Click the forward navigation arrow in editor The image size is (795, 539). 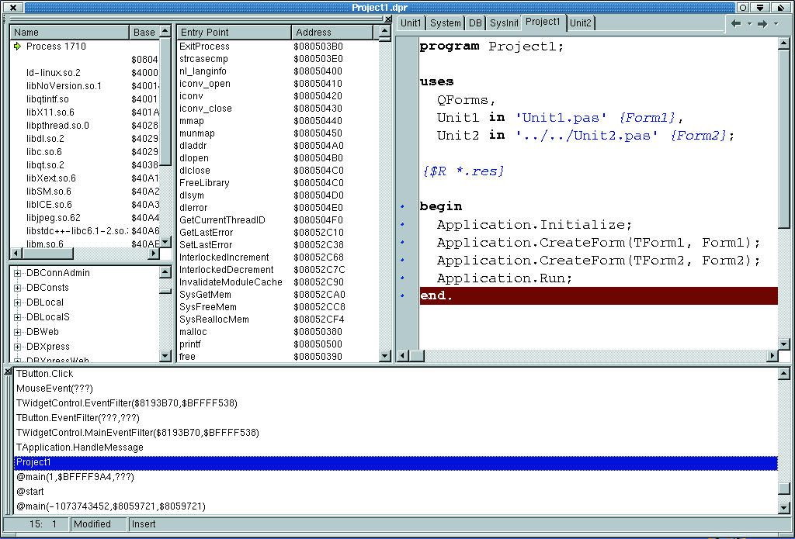coord(762,23)
